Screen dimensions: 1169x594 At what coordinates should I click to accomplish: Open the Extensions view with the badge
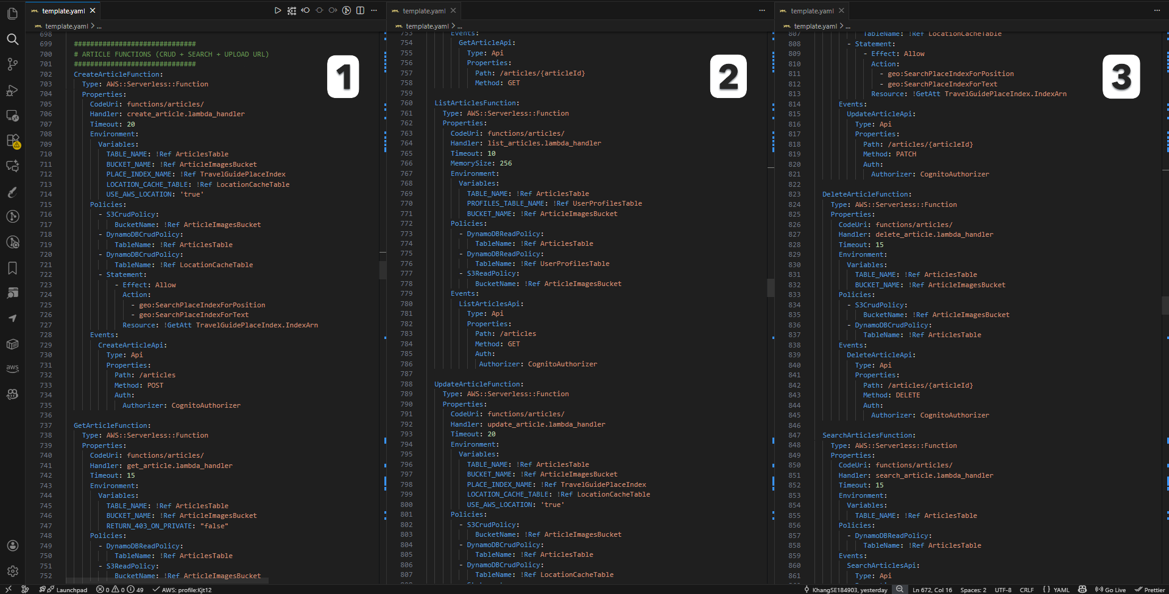click(x=12, y=142)
